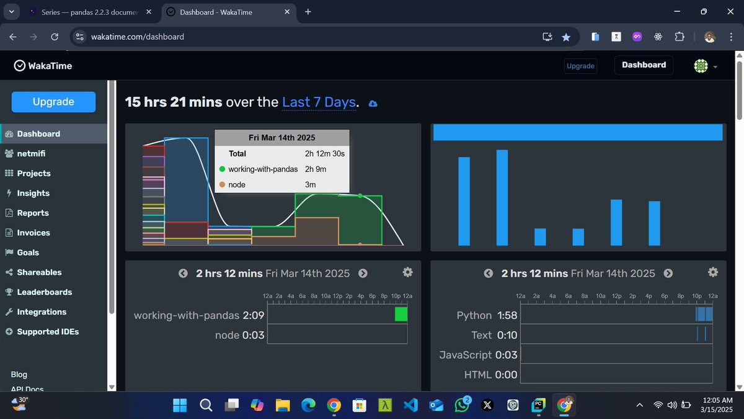744x419 pixels.
Task: Open Reports in the sidebar
Action: coord(53,213)
